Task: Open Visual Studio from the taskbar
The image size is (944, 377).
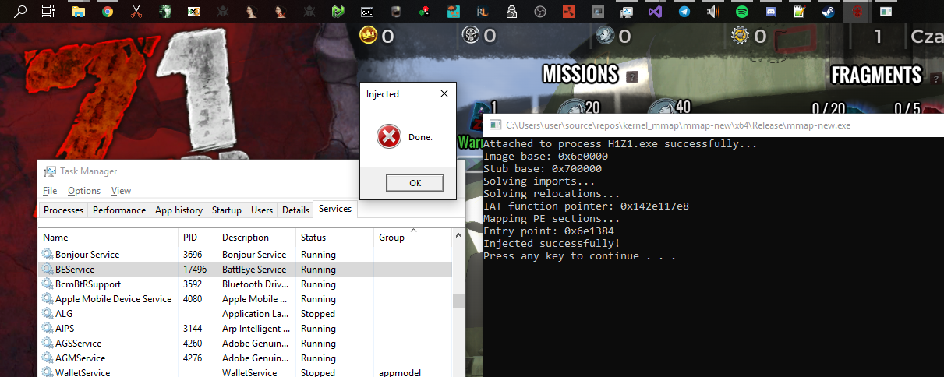Action: (x=655, y=12)
